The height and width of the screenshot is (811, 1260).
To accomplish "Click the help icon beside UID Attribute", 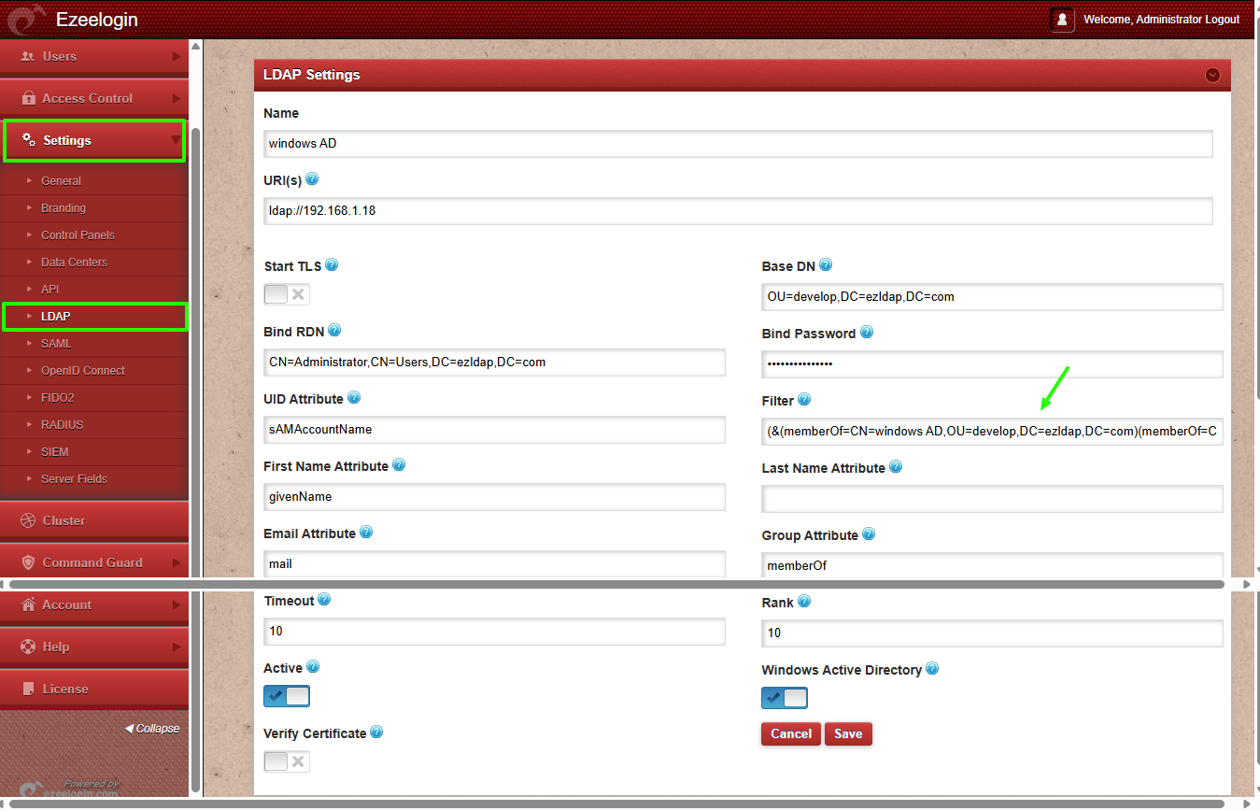I will coord(354,398).
